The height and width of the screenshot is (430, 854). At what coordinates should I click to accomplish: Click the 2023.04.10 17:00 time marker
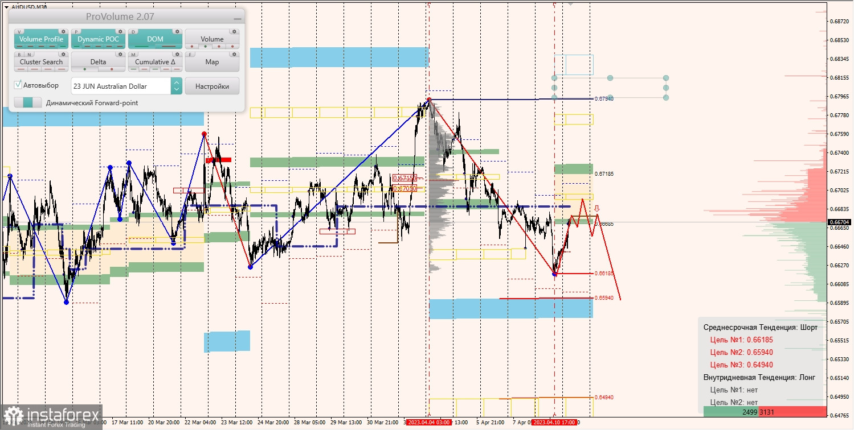point(555,422)
